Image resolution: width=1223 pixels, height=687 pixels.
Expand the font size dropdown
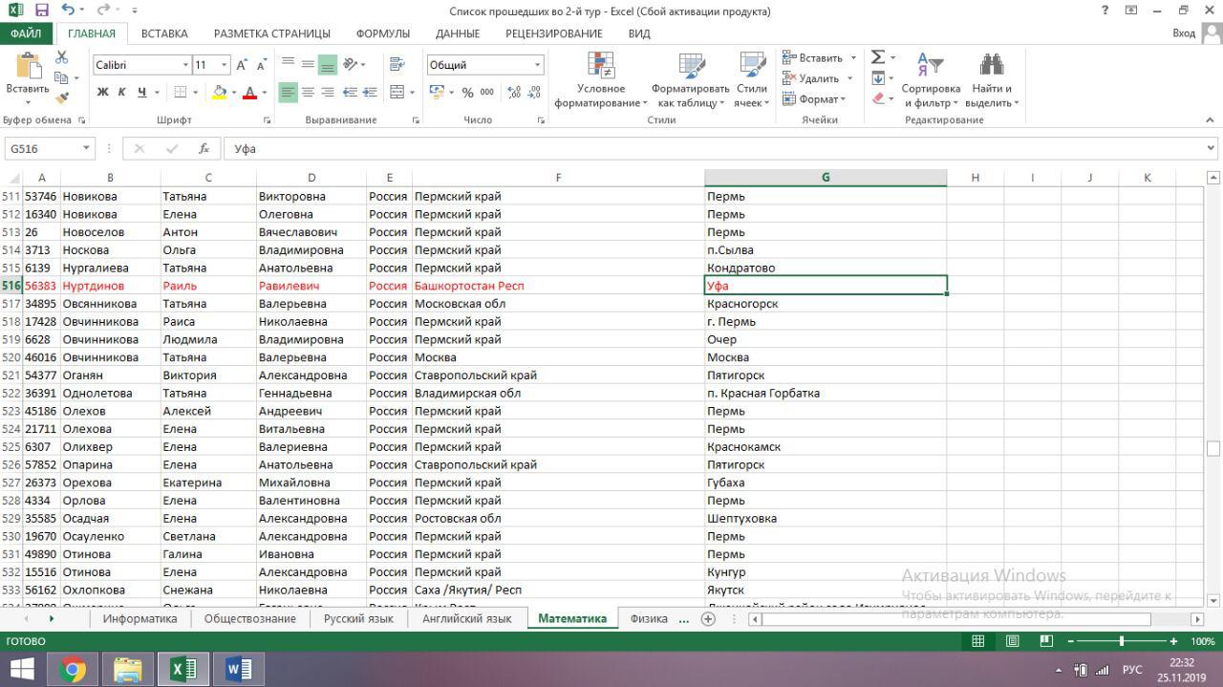coord(225,65)
